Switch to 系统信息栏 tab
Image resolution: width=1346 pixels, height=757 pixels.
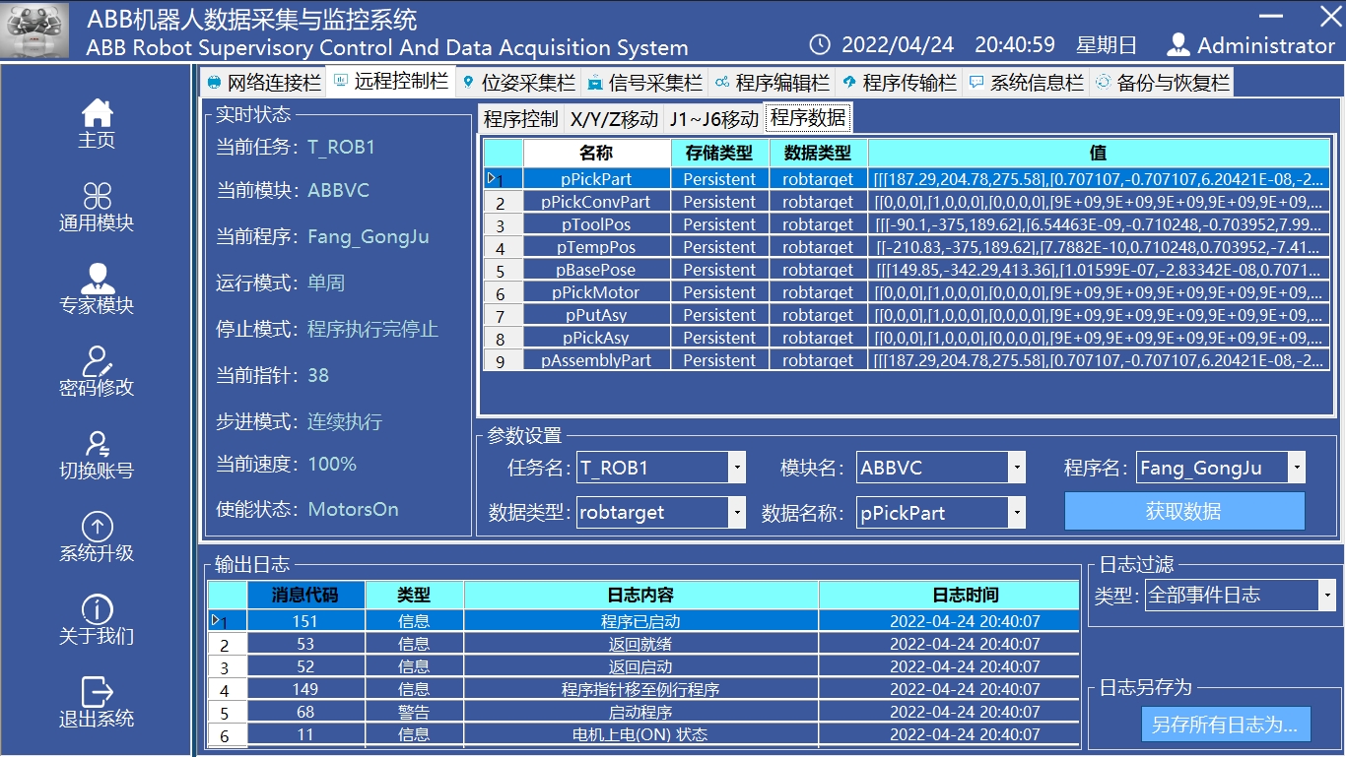pyautogui.click(x=1026, y=82)
